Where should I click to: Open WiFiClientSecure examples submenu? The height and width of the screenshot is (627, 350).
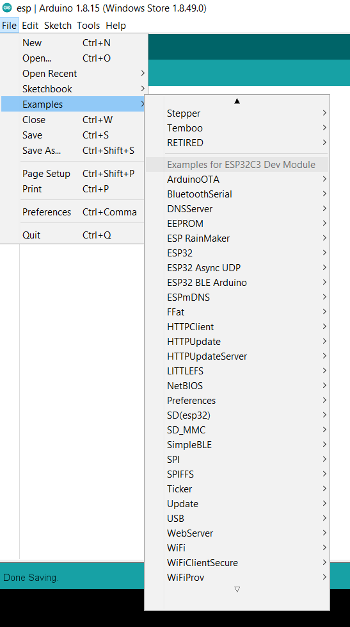237,563
